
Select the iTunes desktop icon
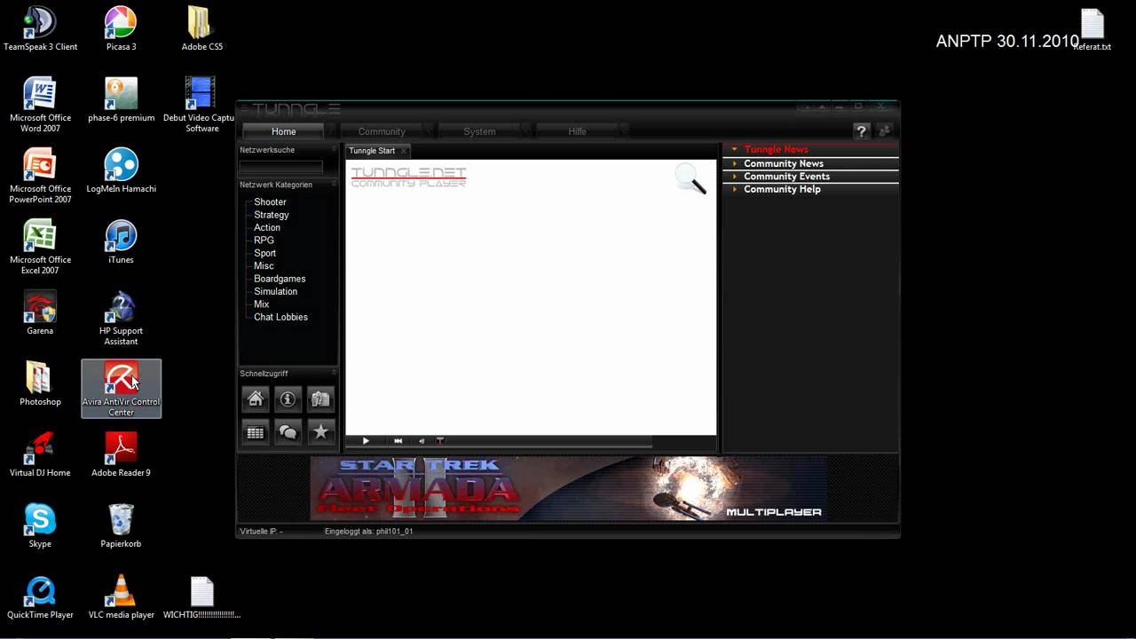click(x=121, y=241)
